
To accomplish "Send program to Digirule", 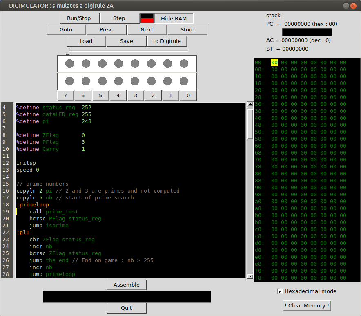I will [167, 41].
